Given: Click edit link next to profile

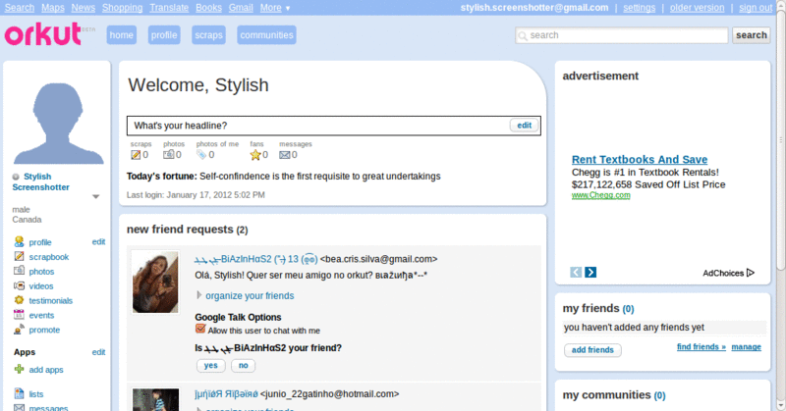Looking at the screenshot, I should point(98,242).
